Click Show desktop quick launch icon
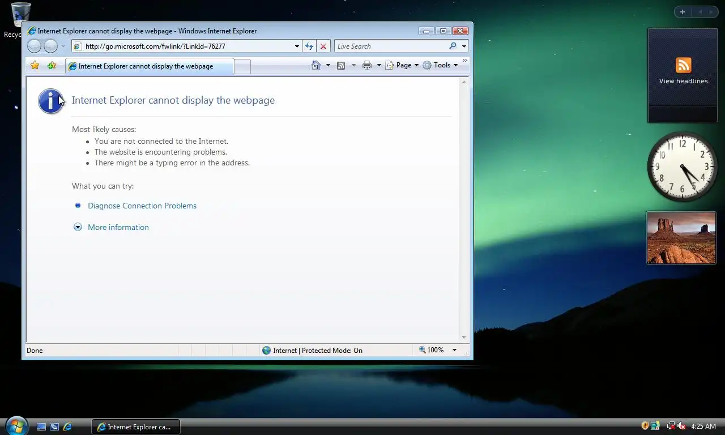Viewport: 725px width, 435px height. pyautogui.click(x=41, y=427)
